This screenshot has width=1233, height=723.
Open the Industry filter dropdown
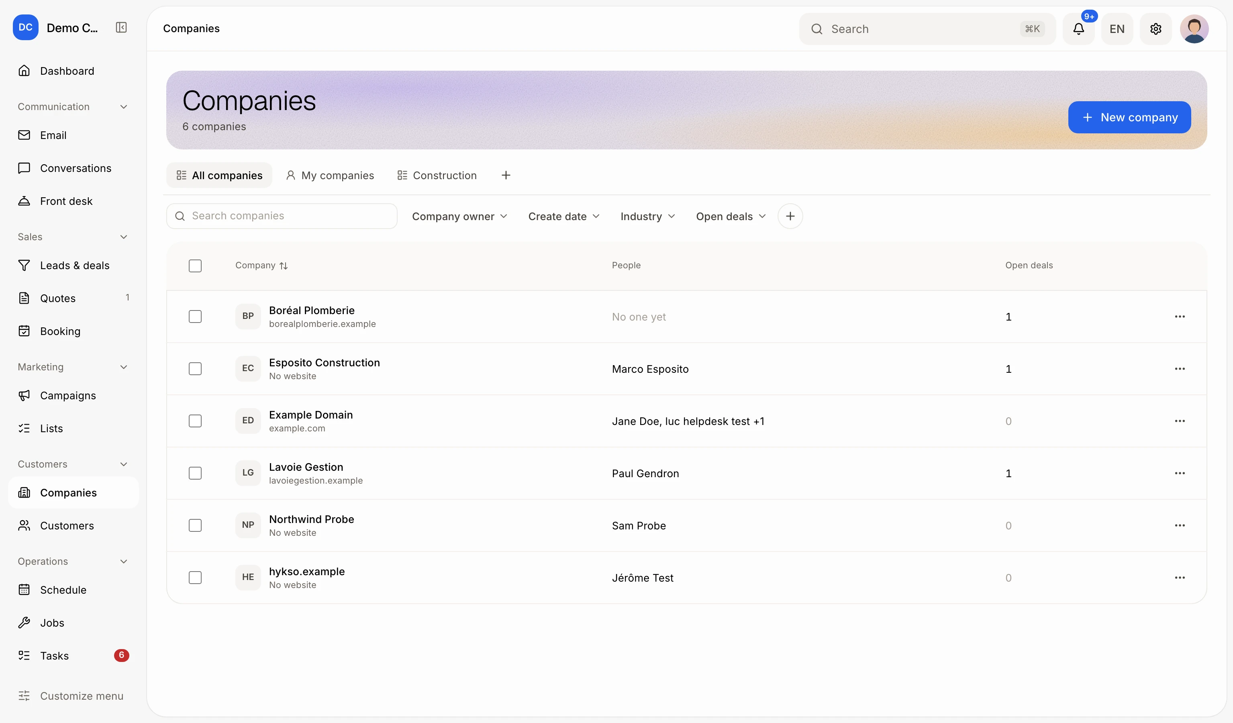[x=647, y=216]
